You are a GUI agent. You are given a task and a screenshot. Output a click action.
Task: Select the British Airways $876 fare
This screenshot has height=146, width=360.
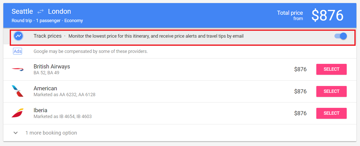331,69
